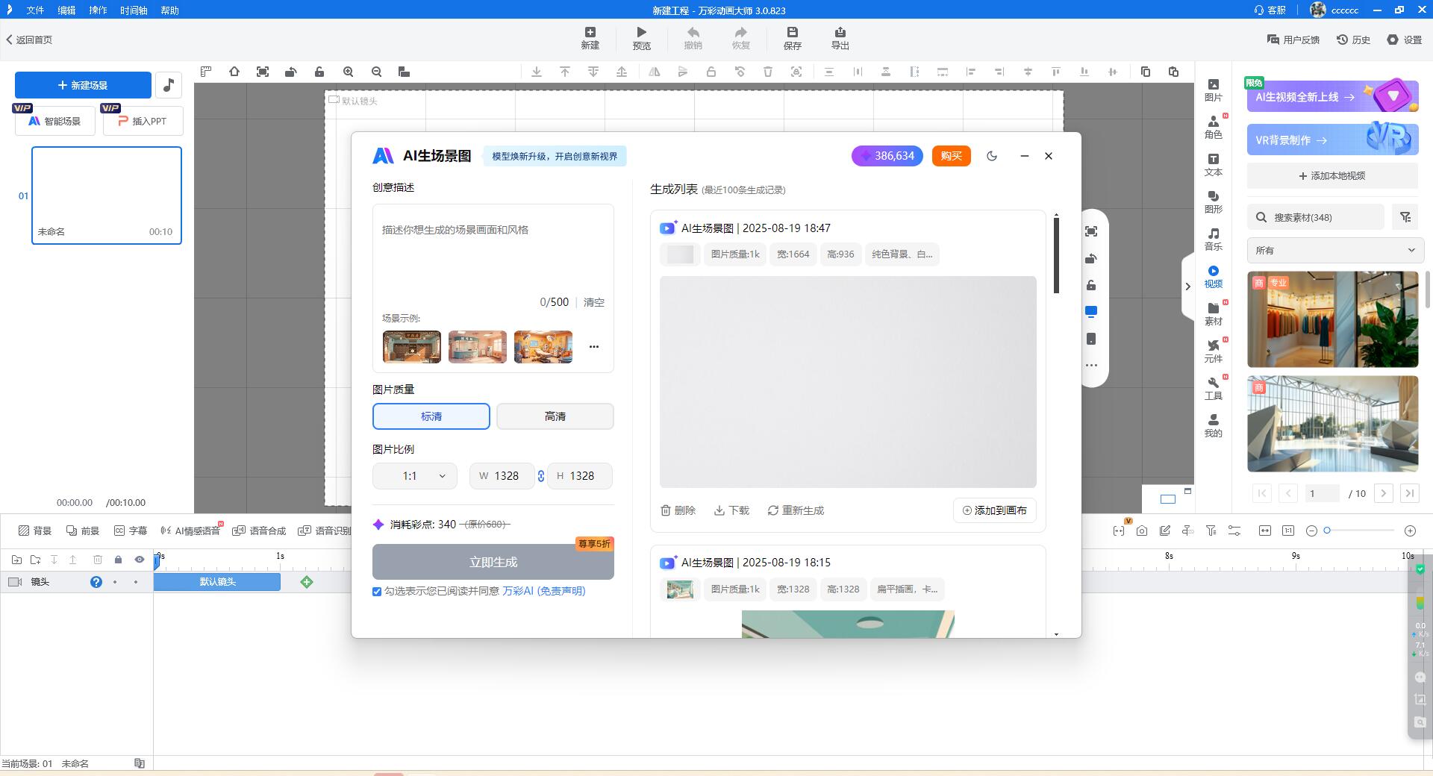Image resolution: width=1433 pixels, height=776 pixels.
Task: Toggle timeline eye visibility icon
Action: click(x=139, y=560)
